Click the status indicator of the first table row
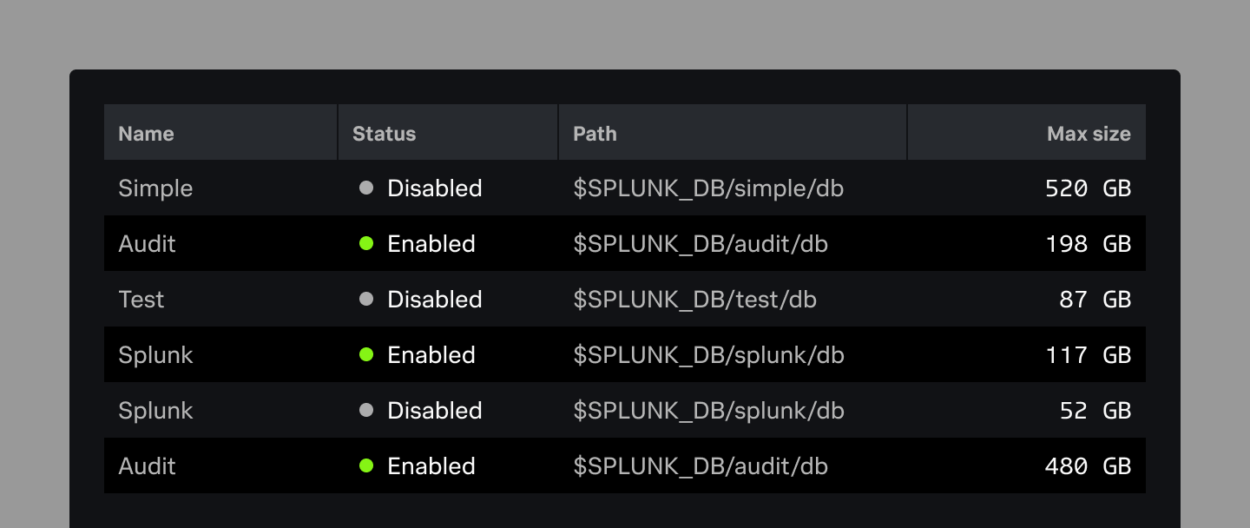 (x=365, y=188)
